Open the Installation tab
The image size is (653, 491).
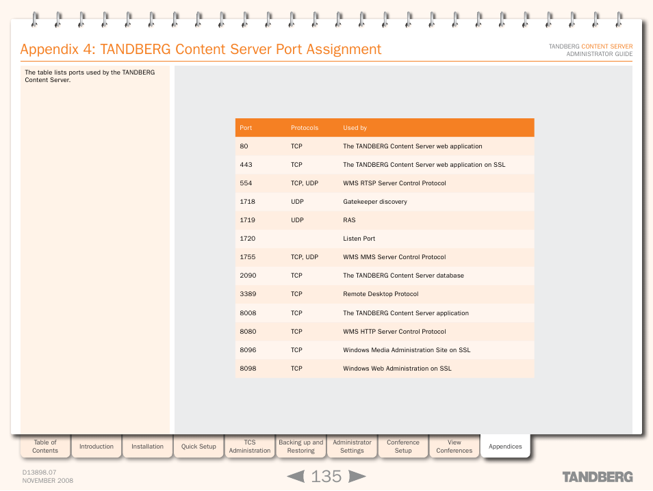pos(147,446)
